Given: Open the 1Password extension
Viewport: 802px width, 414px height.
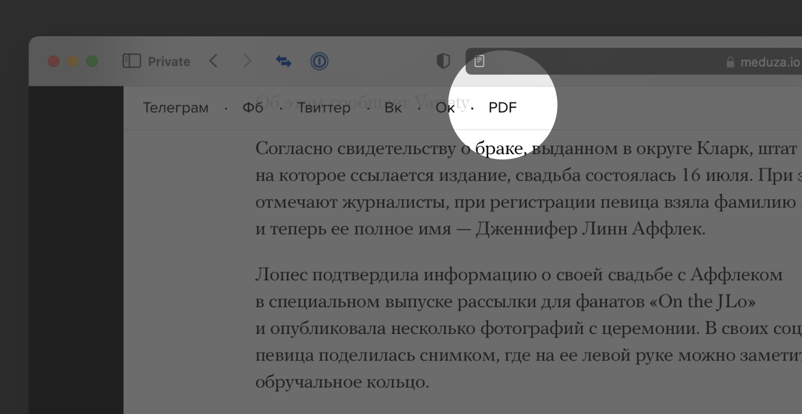Looking at the screenshot, I should tap(319, 61).
